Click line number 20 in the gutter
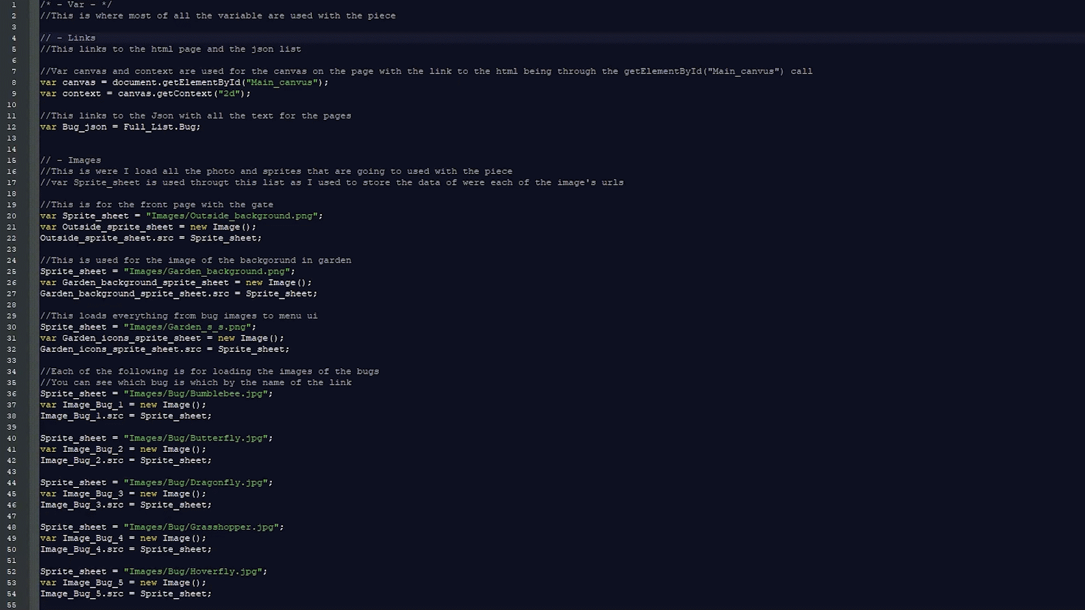The image size is (1085, 610). 11,216
